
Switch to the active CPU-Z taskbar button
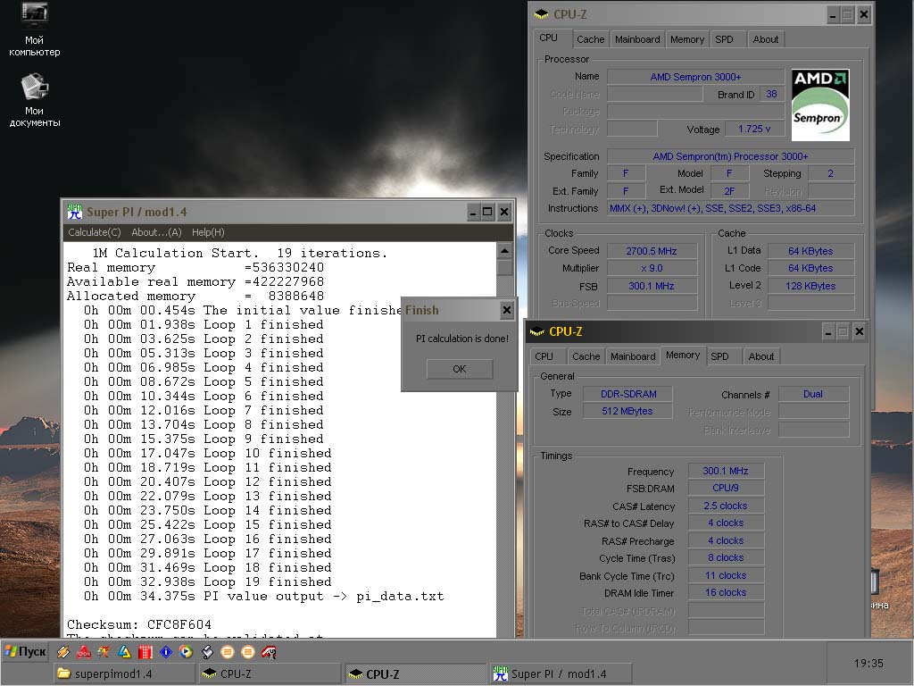[415, 673]
